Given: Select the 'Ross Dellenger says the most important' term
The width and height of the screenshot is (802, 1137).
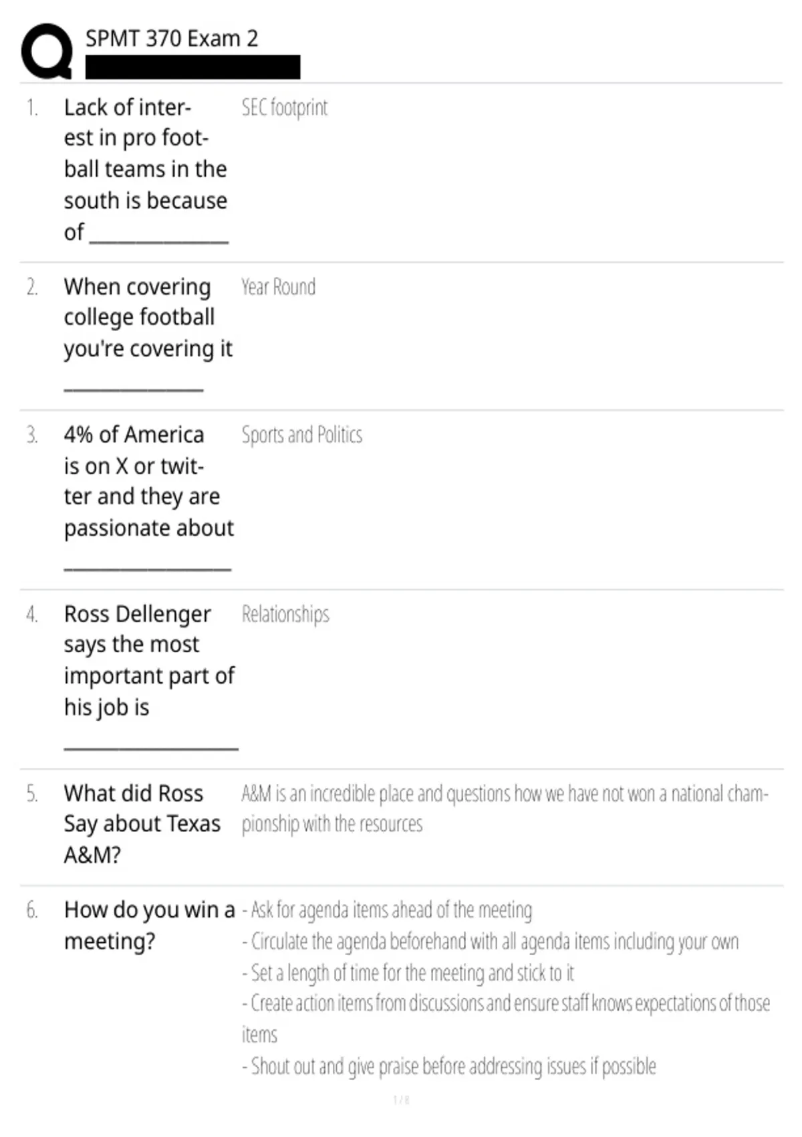Looking at the screenshot, I should tap(151, 676).
